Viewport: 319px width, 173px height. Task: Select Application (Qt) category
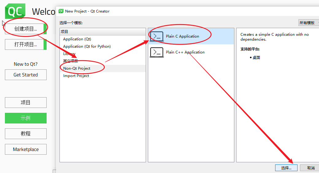point(103,39)
